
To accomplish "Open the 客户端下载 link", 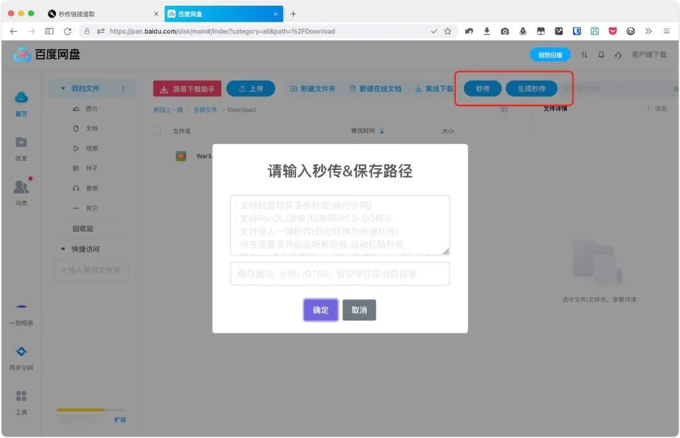I will tap(649, 55).
